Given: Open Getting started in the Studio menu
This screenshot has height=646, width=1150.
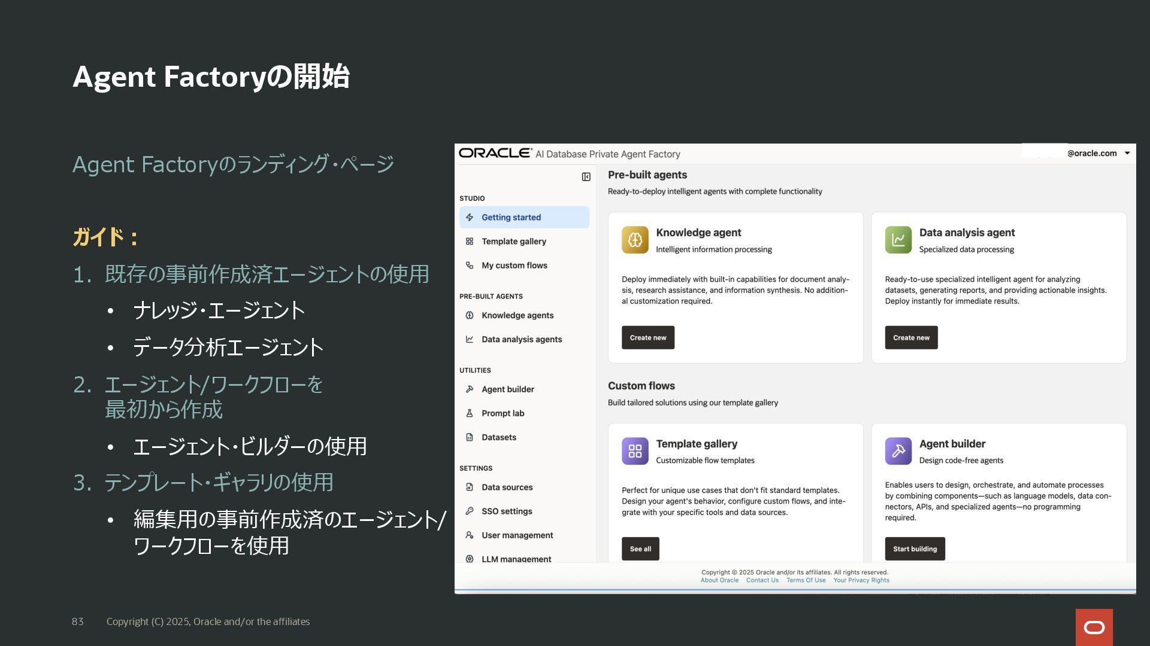Looking at the screenshot, I should 511,217.
